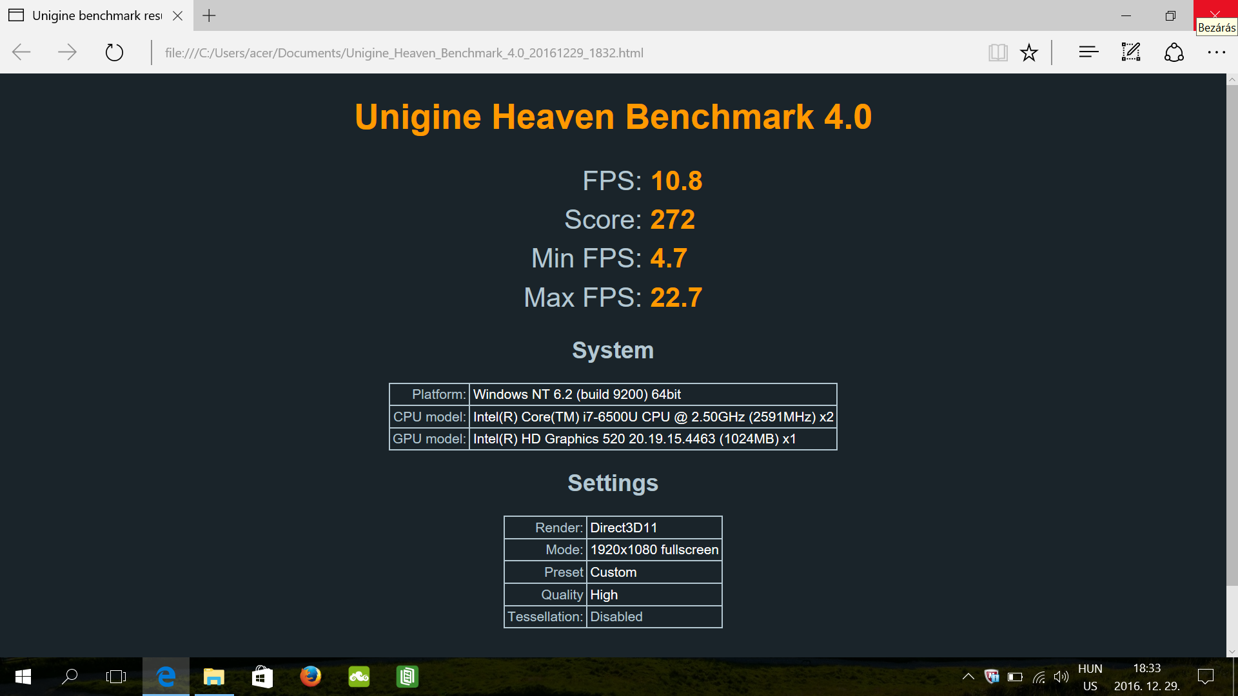Open Reading view for this page
Viewport: 1238px width, 696px height.
click(x=997, y=52)
